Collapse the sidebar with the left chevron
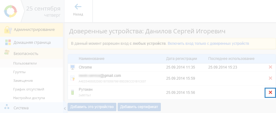 pyautogui.click(x=65, y=108)
